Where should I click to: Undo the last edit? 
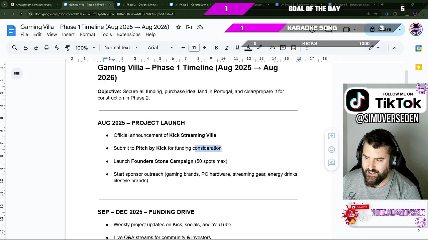pos(25,48)
